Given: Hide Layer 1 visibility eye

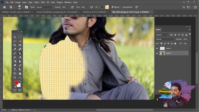Looking at the screenshot, I should click(x=157, y=49).
